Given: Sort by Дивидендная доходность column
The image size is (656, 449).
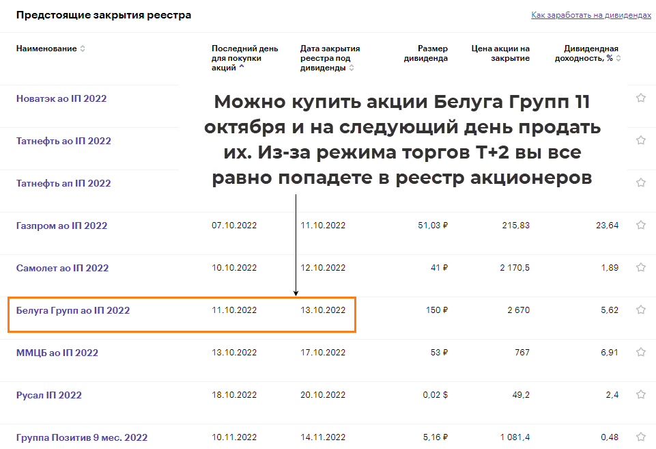Looking at the screenshot, I should (591, 53).
